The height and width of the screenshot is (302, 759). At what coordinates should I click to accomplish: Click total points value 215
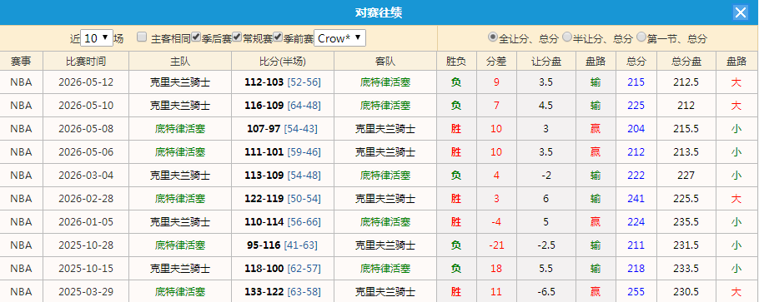636,82
